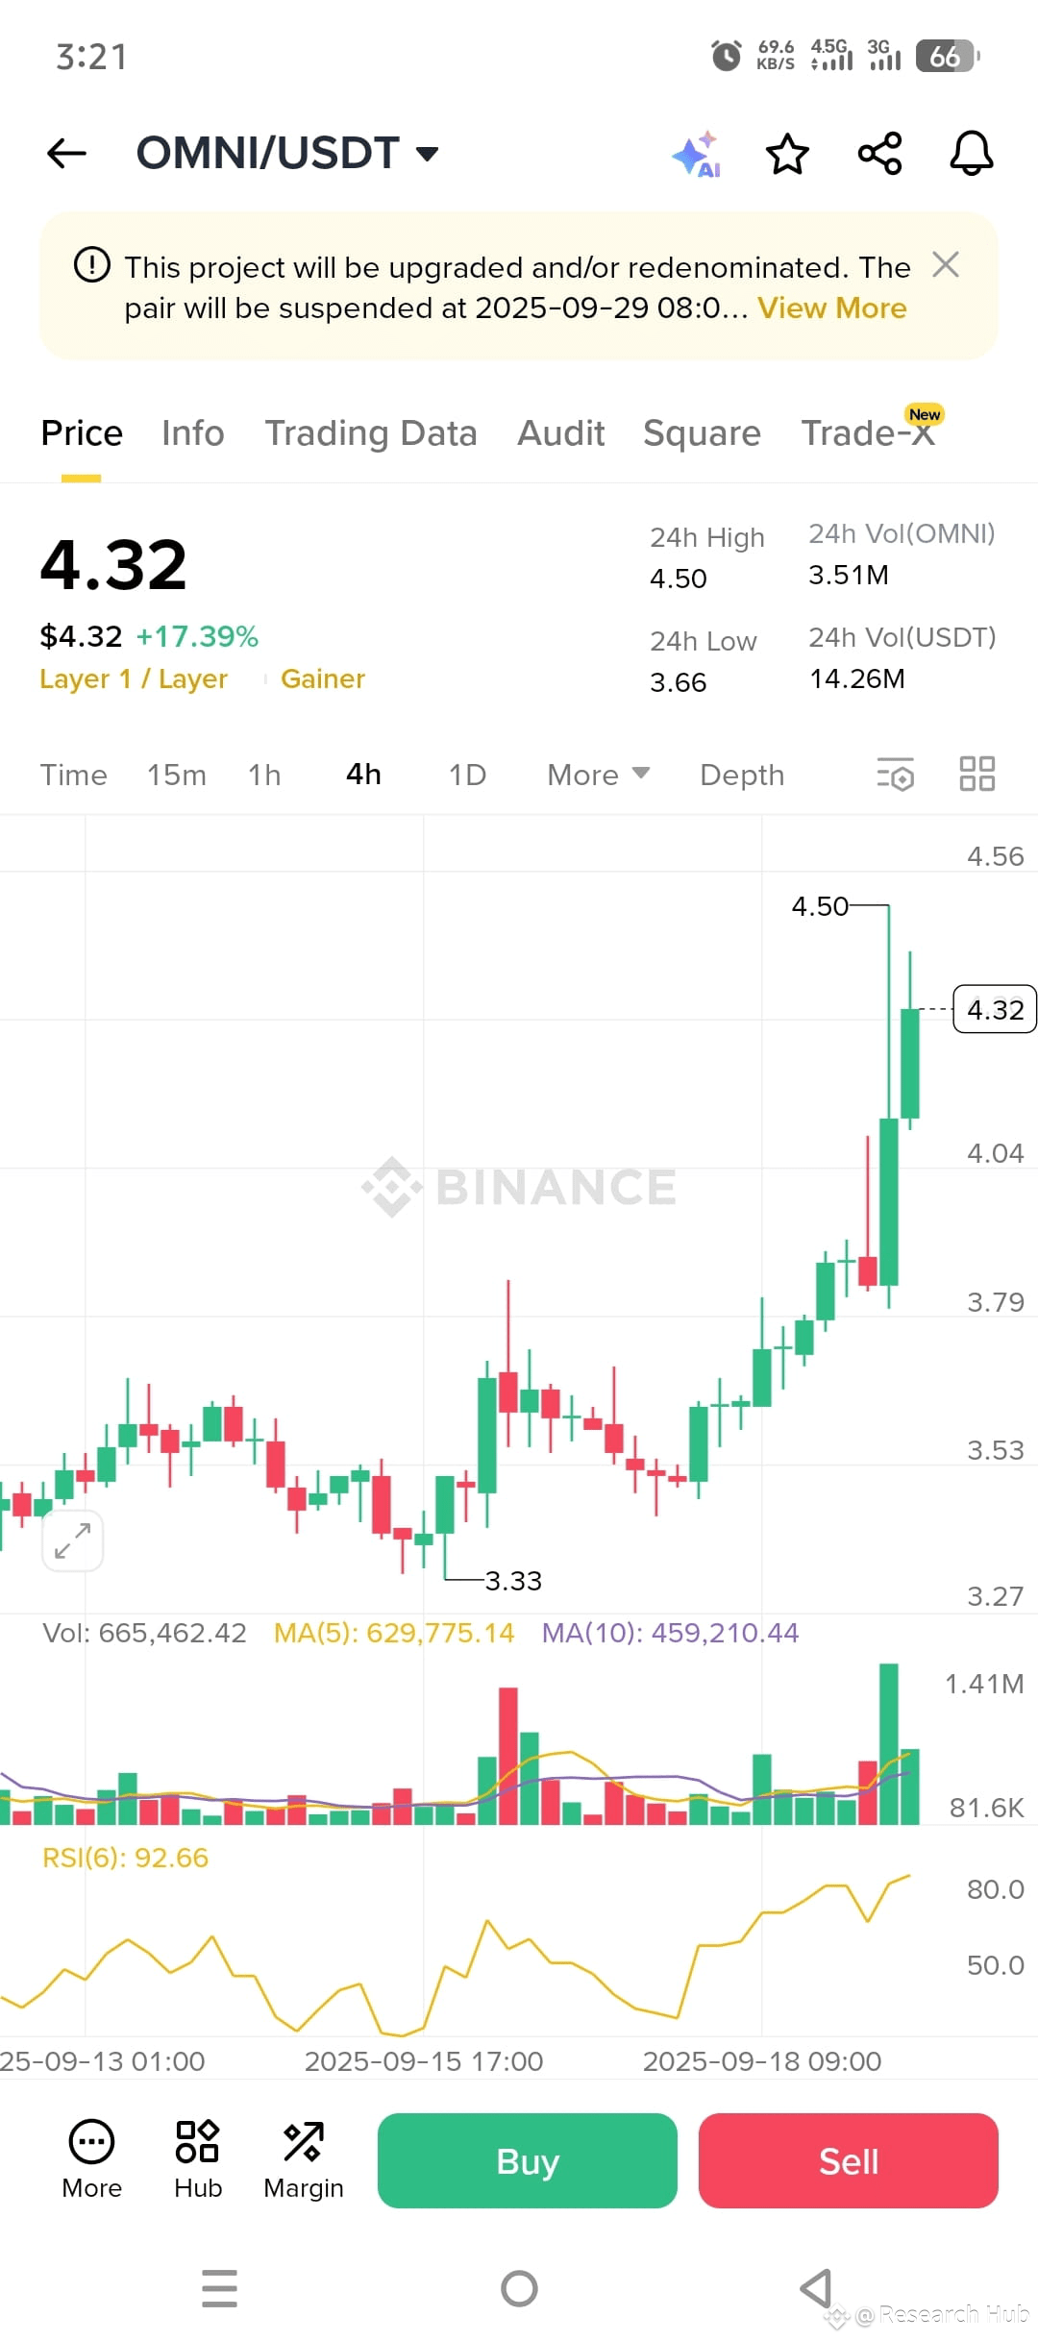Tap the 24h Vol(OMNI) 3.51M value
Screen dimensions: 1038x2341
pos(849,575)
